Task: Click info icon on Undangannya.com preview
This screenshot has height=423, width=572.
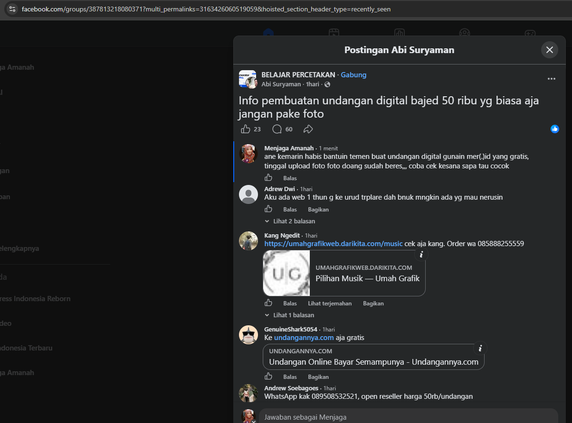Action: pyautogui.click(x=480, y=349)
